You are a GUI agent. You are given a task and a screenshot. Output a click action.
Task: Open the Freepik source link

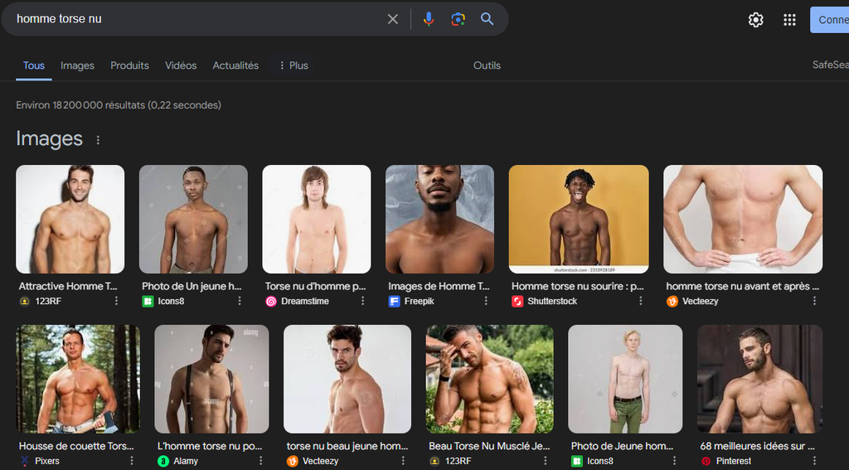[x=419, y=301]
